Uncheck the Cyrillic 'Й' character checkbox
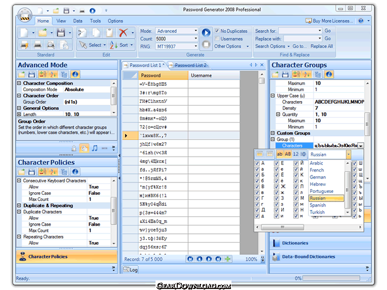The width and height of the screenshot is (387, 290). click(x=296, y=163)
